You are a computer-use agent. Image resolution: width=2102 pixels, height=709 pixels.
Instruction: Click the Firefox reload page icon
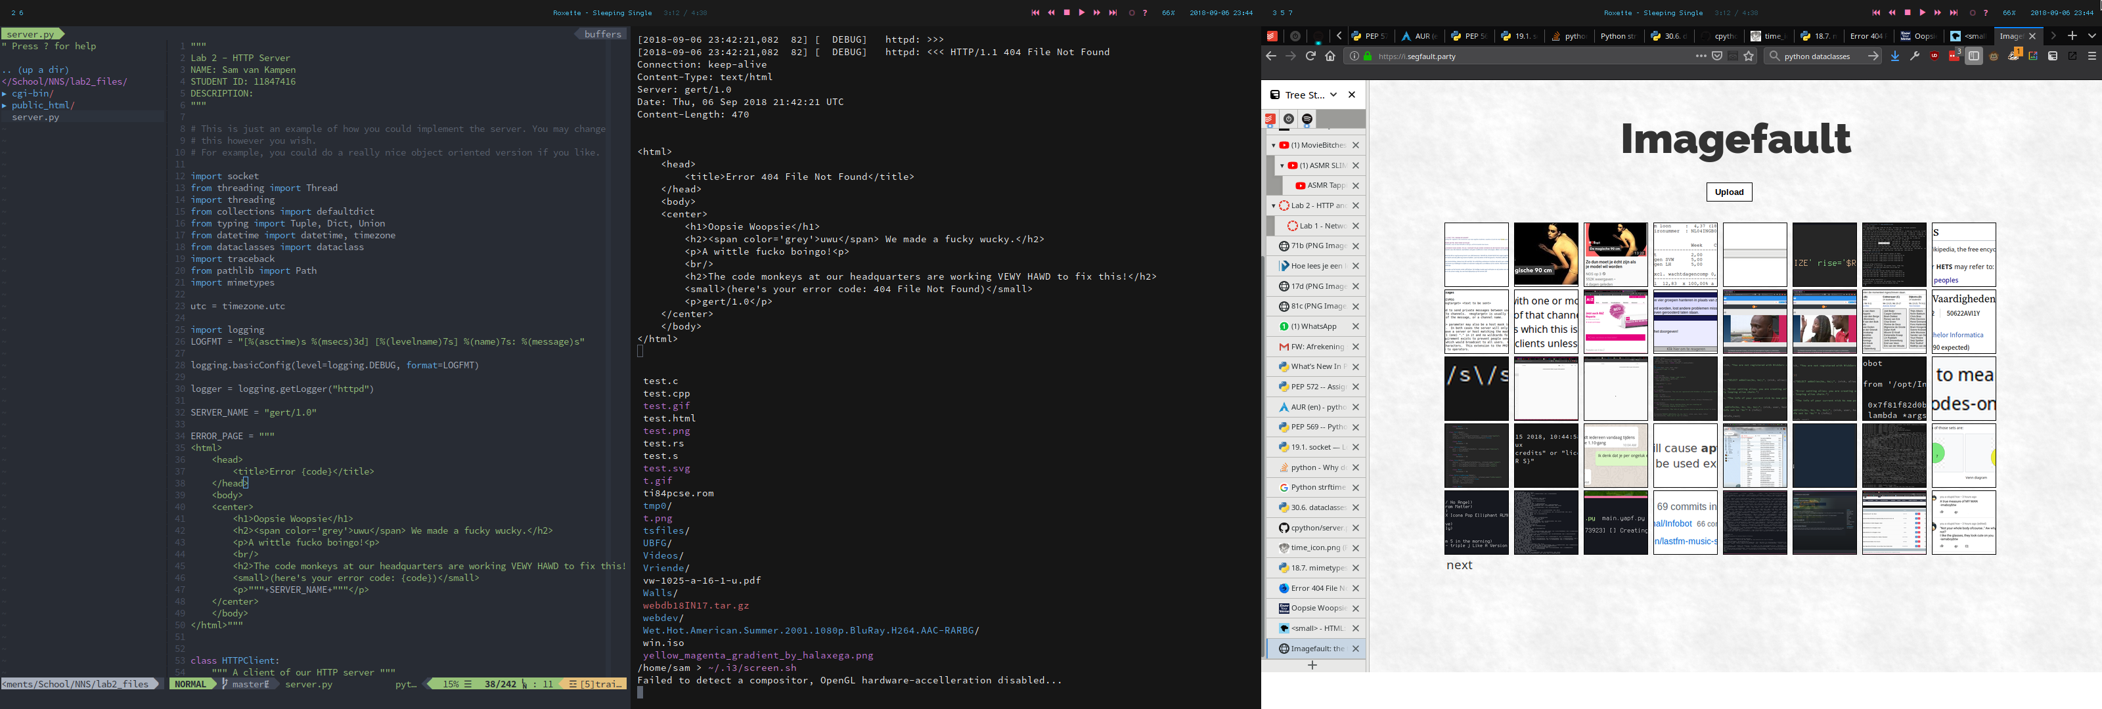click(x=1310, y=56)
